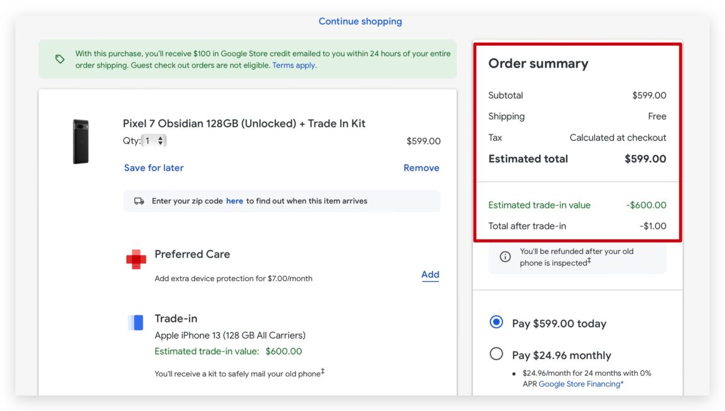Click the green price tag promo icon
The height and width of the screenshot is (411, 725).
pos(60,59)
